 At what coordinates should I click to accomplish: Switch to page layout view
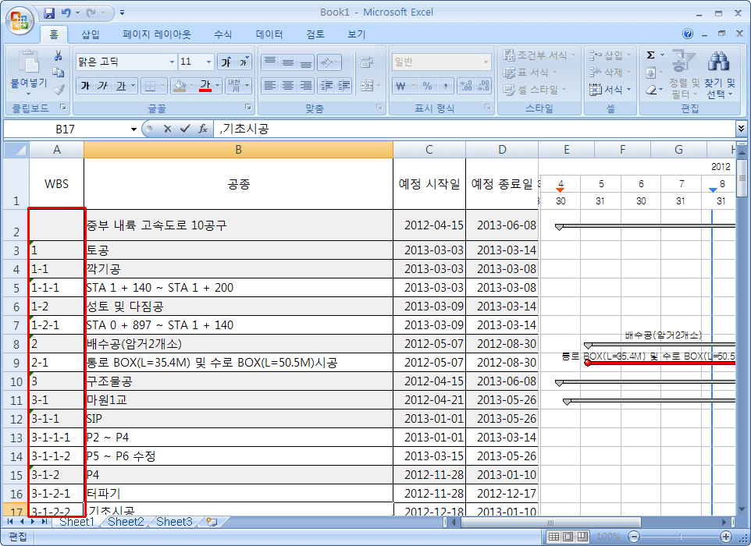[x=569, y=537]
